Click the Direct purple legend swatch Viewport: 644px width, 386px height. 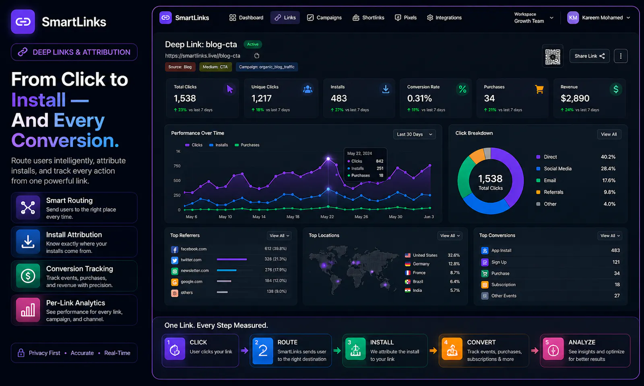point(538,157)
